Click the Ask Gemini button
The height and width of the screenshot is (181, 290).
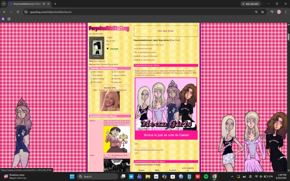pos(251,4)
